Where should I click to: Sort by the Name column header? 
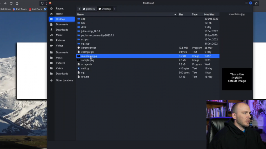point(127,14)
